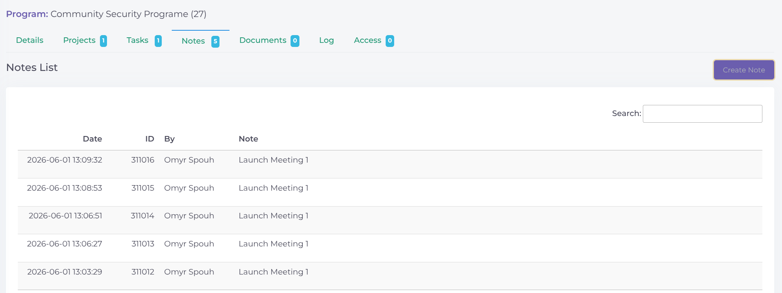Click note ID 311012

click(142, 272)
